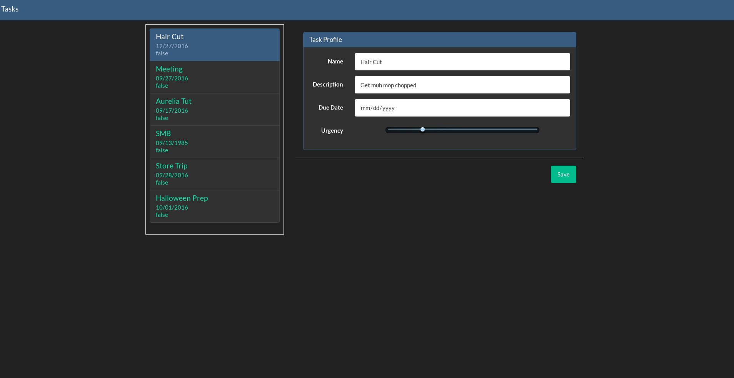
Task: Click the 09/13/1985 date text
Action: [172, 143]
